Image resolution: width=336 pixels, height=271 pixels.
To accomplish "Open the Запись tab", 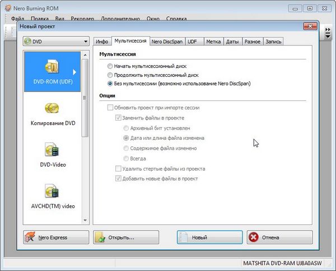I will [274, 42].
